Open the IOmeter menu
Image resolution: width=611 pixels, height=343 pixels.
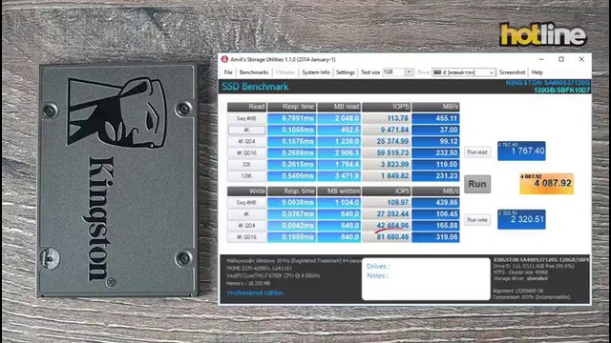(x=285, y=72)
